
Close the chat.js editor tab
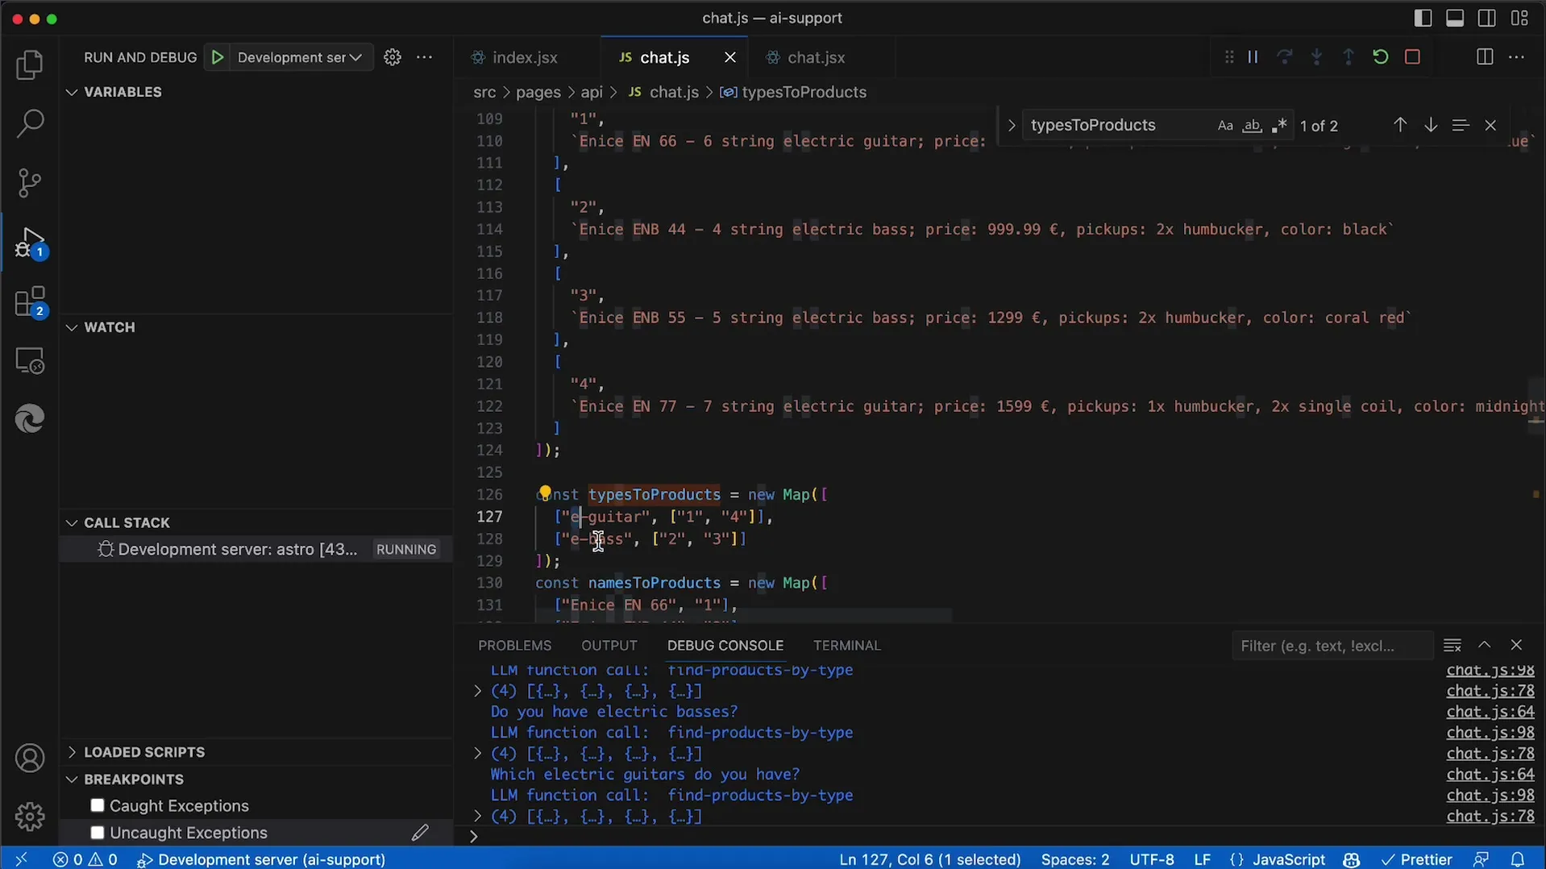730,57
